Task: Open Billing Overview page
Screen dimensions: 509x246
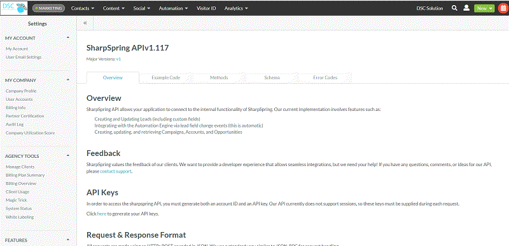Action: click(x=21, y=184)
